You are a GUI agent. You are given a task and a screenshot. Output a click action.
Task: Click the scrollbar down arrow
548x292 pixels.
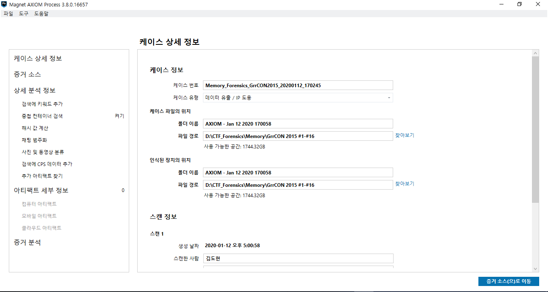coord(536,269)
